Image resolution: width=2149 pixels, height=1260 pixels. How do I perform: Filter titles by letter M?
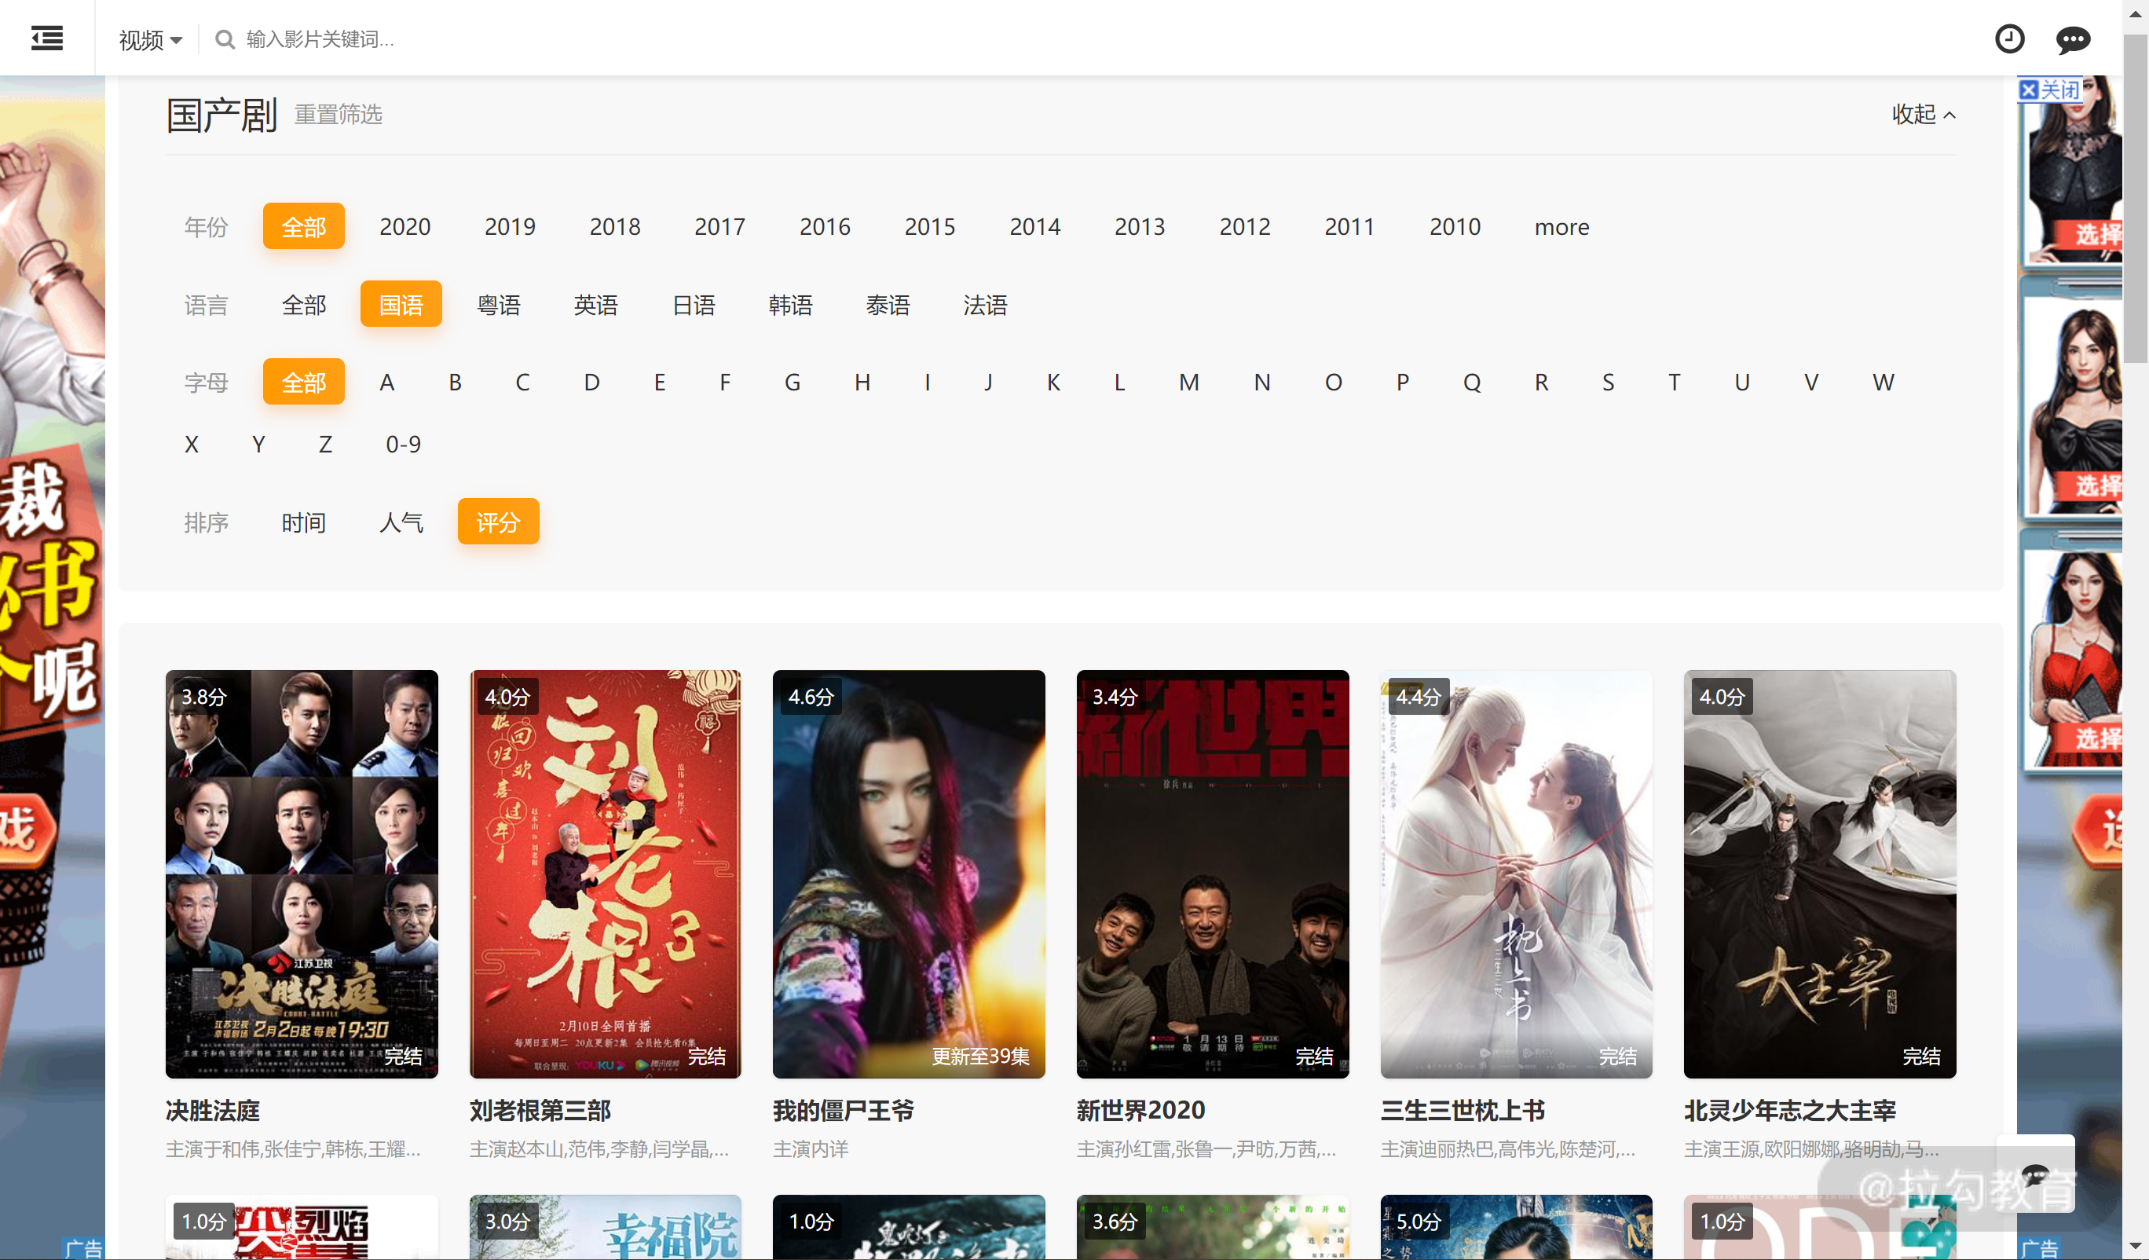[x=1188, y=383]
